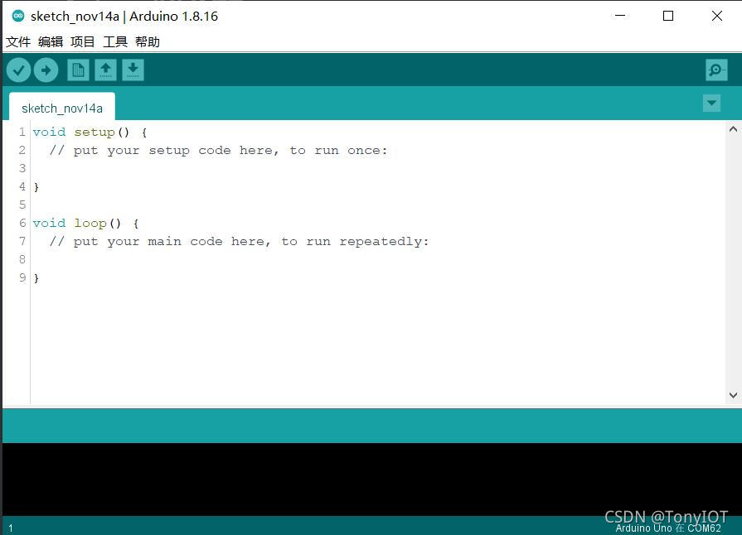742x535 pixels.
Task: Open the Serial Monitor icon
Action: click(716, 70)
